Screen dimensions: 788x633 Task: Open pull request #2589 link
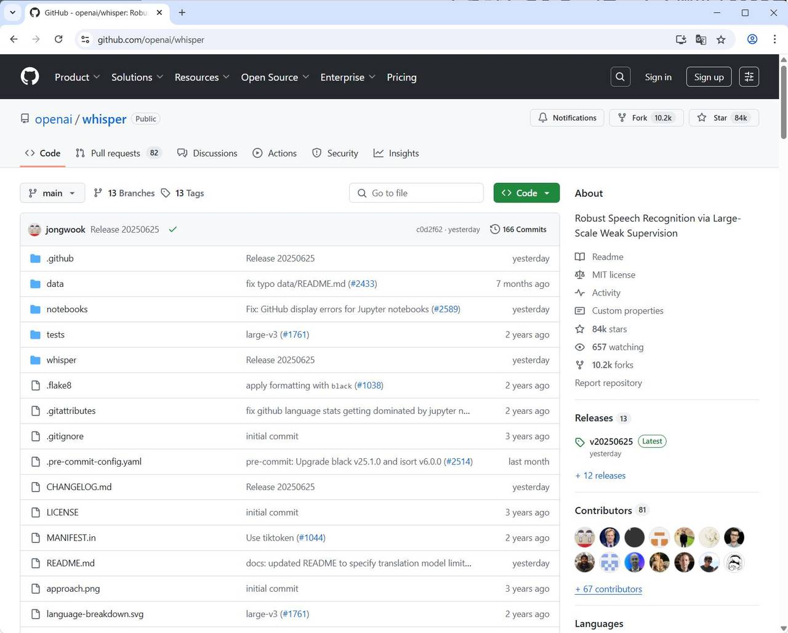pos(446,309)
